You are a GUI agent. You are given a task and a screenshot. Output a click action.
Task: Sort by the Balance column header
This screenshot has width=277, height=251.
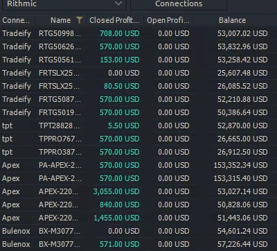point(232,20)
